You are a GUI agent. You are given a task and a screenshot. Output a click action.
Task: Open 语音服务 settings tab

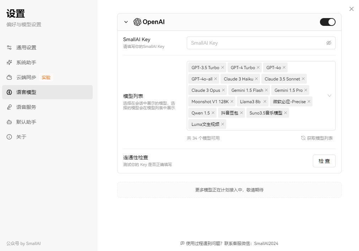(x=47, y=107)
